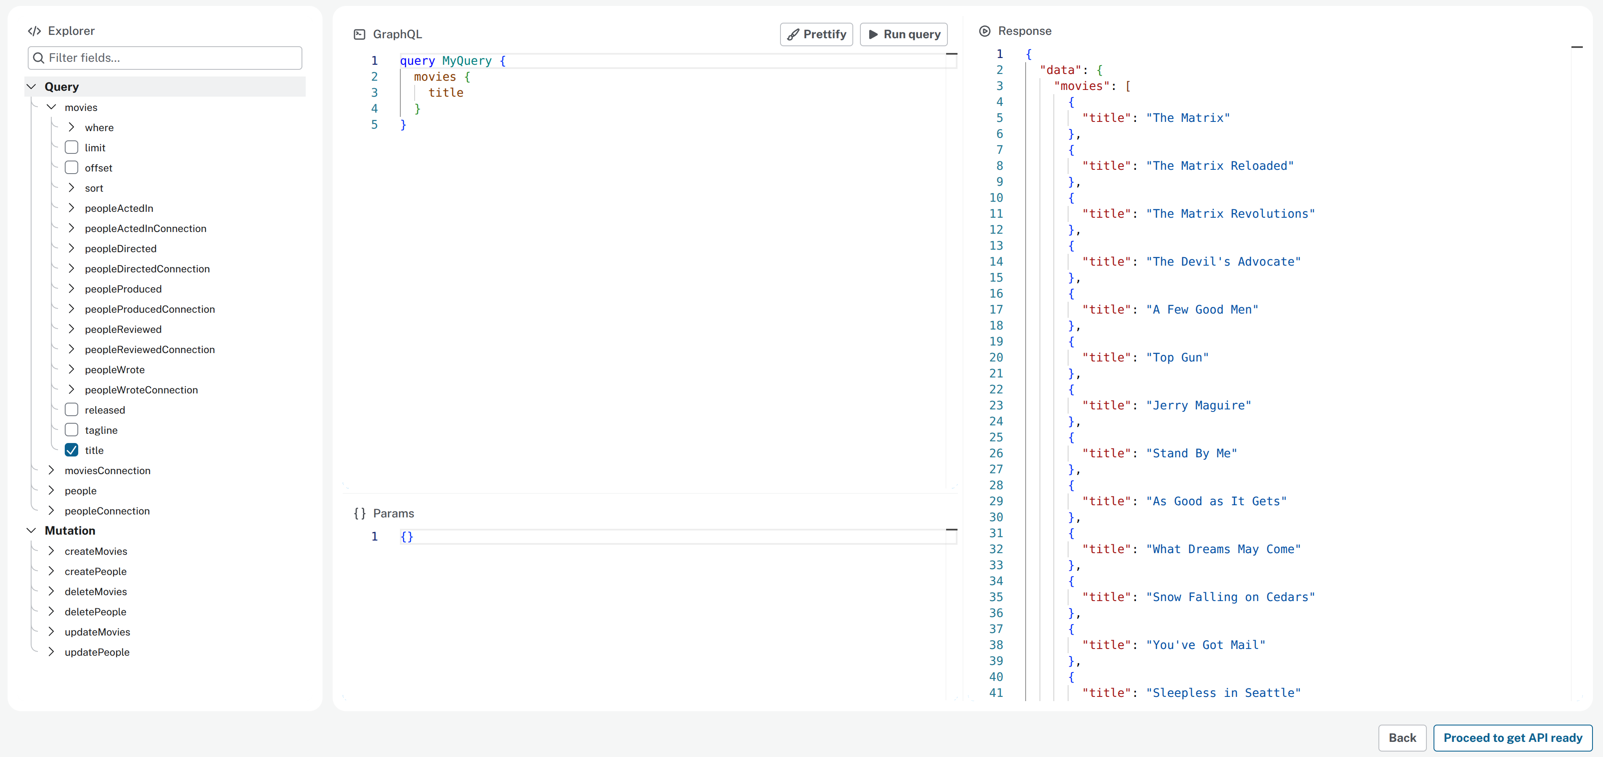Screen dimensions: 1603x757
Task: Click the code icon beside moviesConnection
Action: [52, 470]
